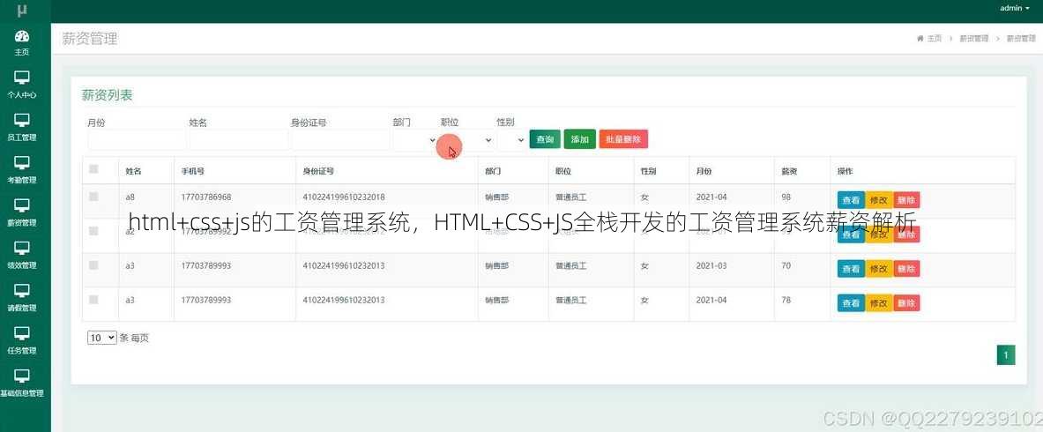Click 查看 for row a8
This screenshot has width=1043, height=432.
(x=851, y=200)
